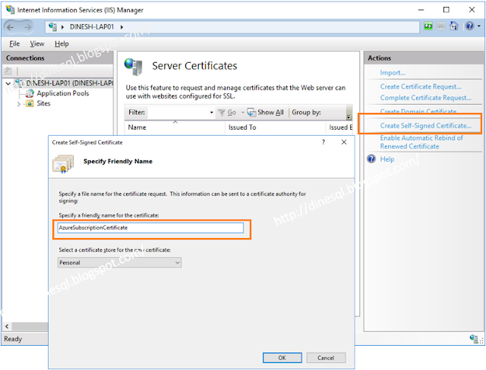Viewport: 486px width, 370px height.
Task: Click Cancel in the certificate dialog
Action: (x=326, y=358)
